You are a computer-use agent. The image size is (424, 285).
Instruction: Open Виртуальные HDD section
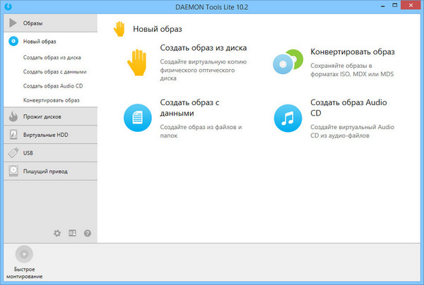pyautogui.click(x=51, y=135)
